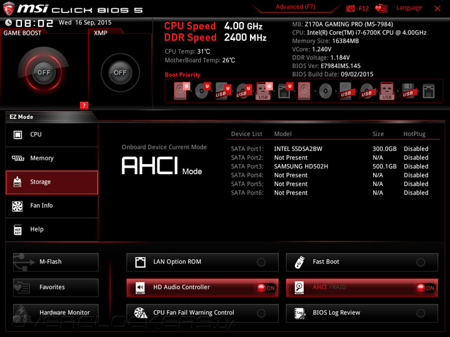Click the F12 screenshot camera icon
The image size is (450, 337).
coord(350,8)
